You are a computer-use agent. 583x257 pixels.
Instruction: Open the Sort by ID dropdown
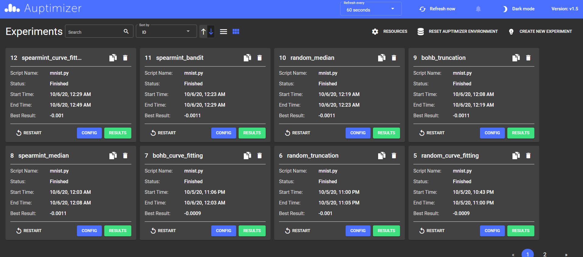166,31
